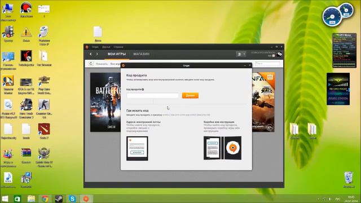Open the Dota 2 desktop shortcut
Viewport: 361px width, 203px height.
click(x=44, y=131)
